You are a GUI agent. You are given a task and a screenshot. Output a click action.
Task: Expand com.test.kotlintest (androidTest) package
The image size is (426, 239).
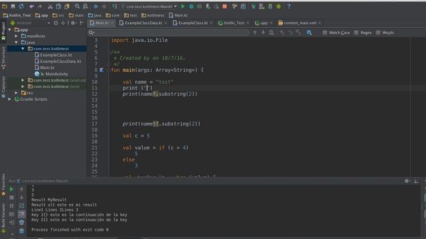coord(23,80)
